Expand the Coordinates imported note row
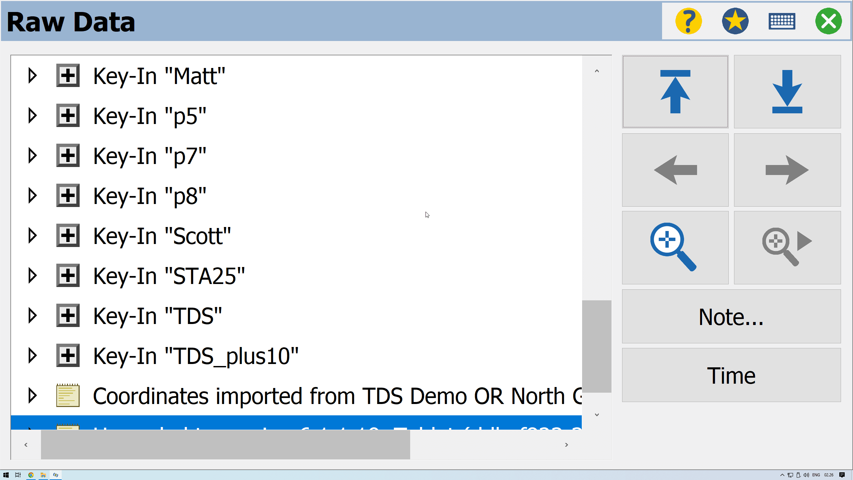This screenshot has width=853, height=480. 32,396
